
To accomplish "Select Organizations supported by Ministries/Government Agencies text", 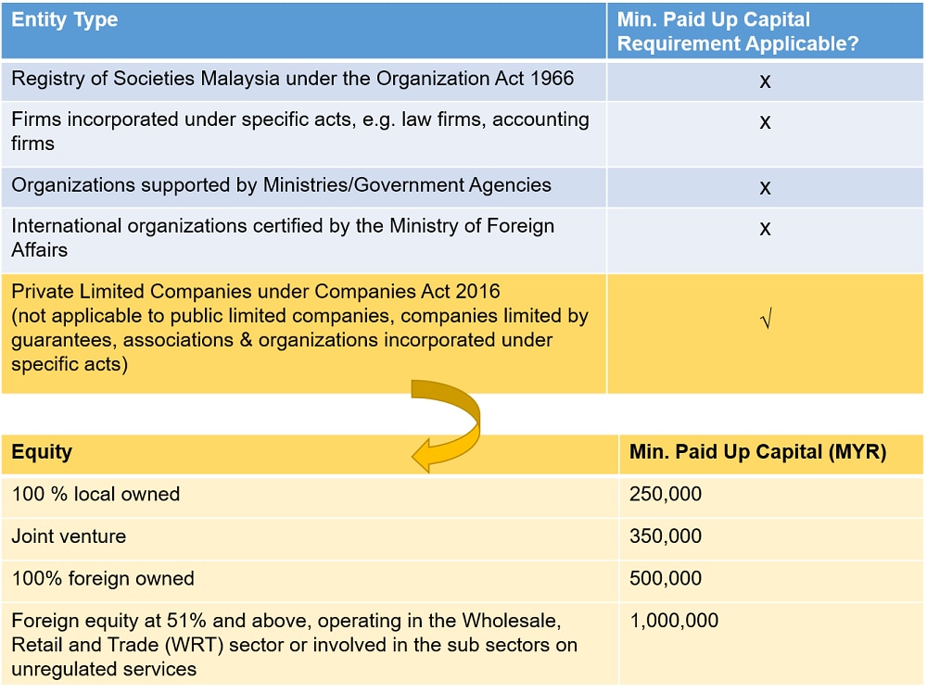I will [281, 185].
